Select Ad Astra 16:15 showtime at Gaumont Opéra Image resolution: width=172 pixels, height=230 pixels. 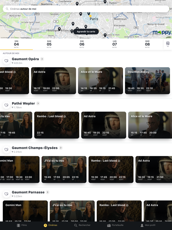coord(37,89)
